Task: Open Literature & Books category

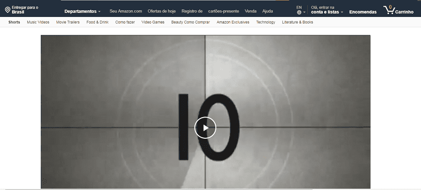Action: pos(297,22)
